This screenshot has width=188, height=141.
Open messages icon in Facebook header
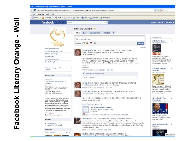tap(60, 22)
